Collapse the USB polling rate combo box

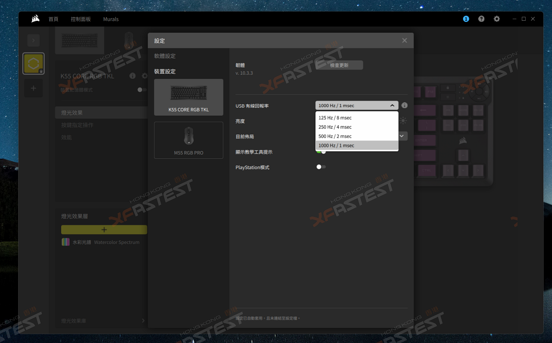click(357, 105)
